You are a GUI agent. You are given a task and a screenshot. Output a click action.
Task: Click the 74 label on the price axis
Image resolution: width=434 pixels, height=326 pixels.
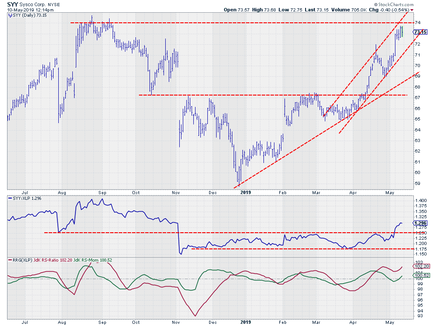coord(417,22)
